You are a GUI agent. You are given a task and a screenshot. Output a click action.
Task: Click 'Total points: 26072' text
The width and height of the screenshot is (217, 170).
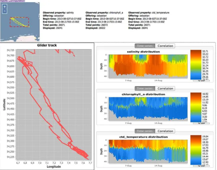tap(97, 25)
